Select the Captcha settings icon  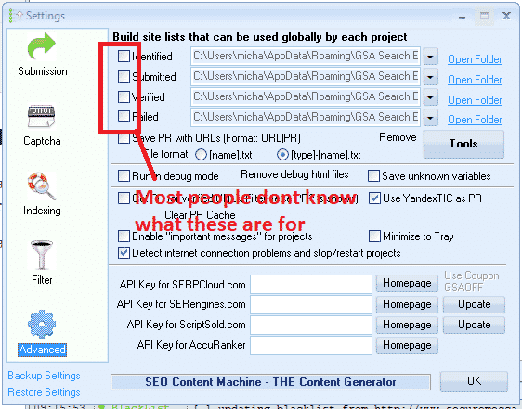[41, 117]
